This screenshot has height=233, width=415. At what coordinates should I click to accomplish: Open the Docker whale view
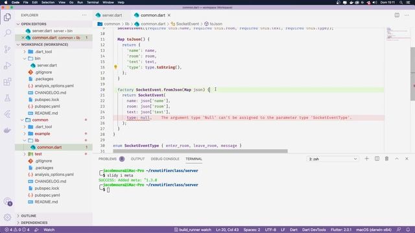click(x=7, y=130)
